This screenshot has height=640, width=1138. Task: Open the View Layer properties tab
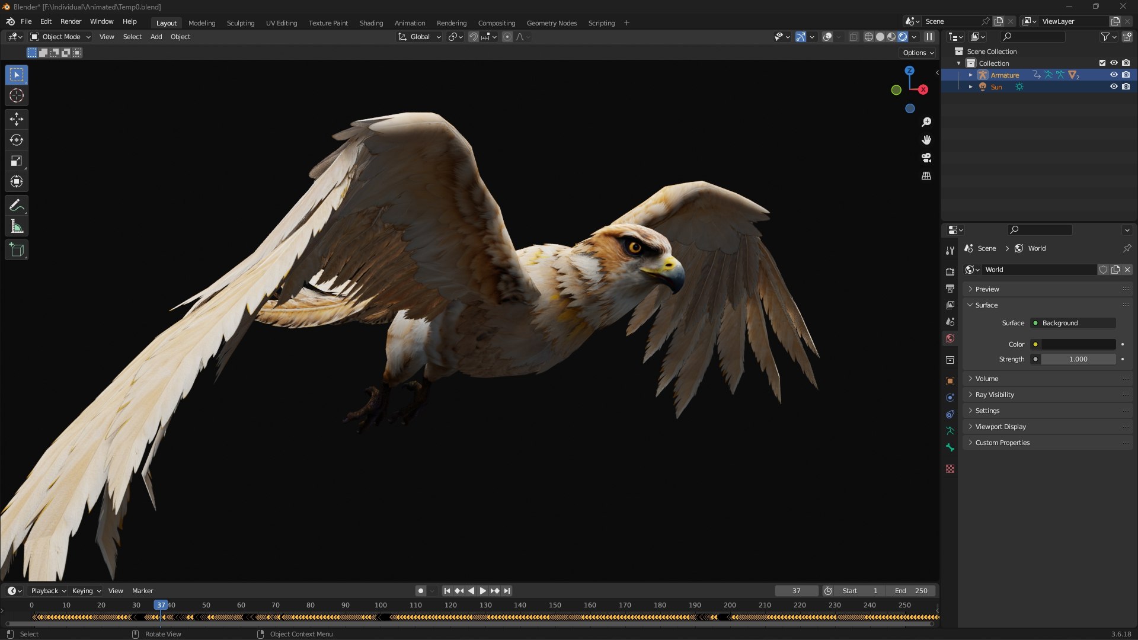click(950, 305)
